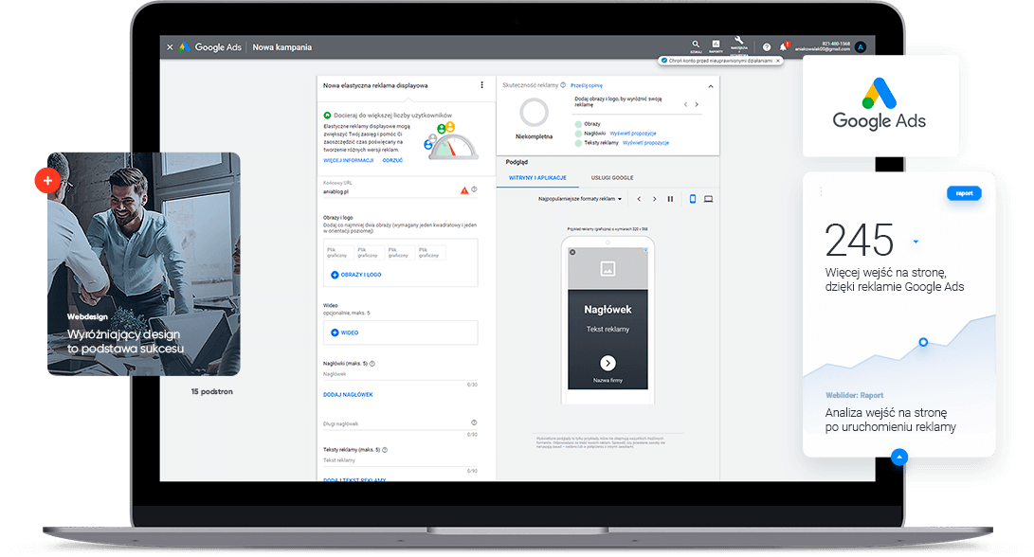The width and height of the screenshot is (1034, 557).
Task: Open the help question mark icon
Action: coord(767,47)
